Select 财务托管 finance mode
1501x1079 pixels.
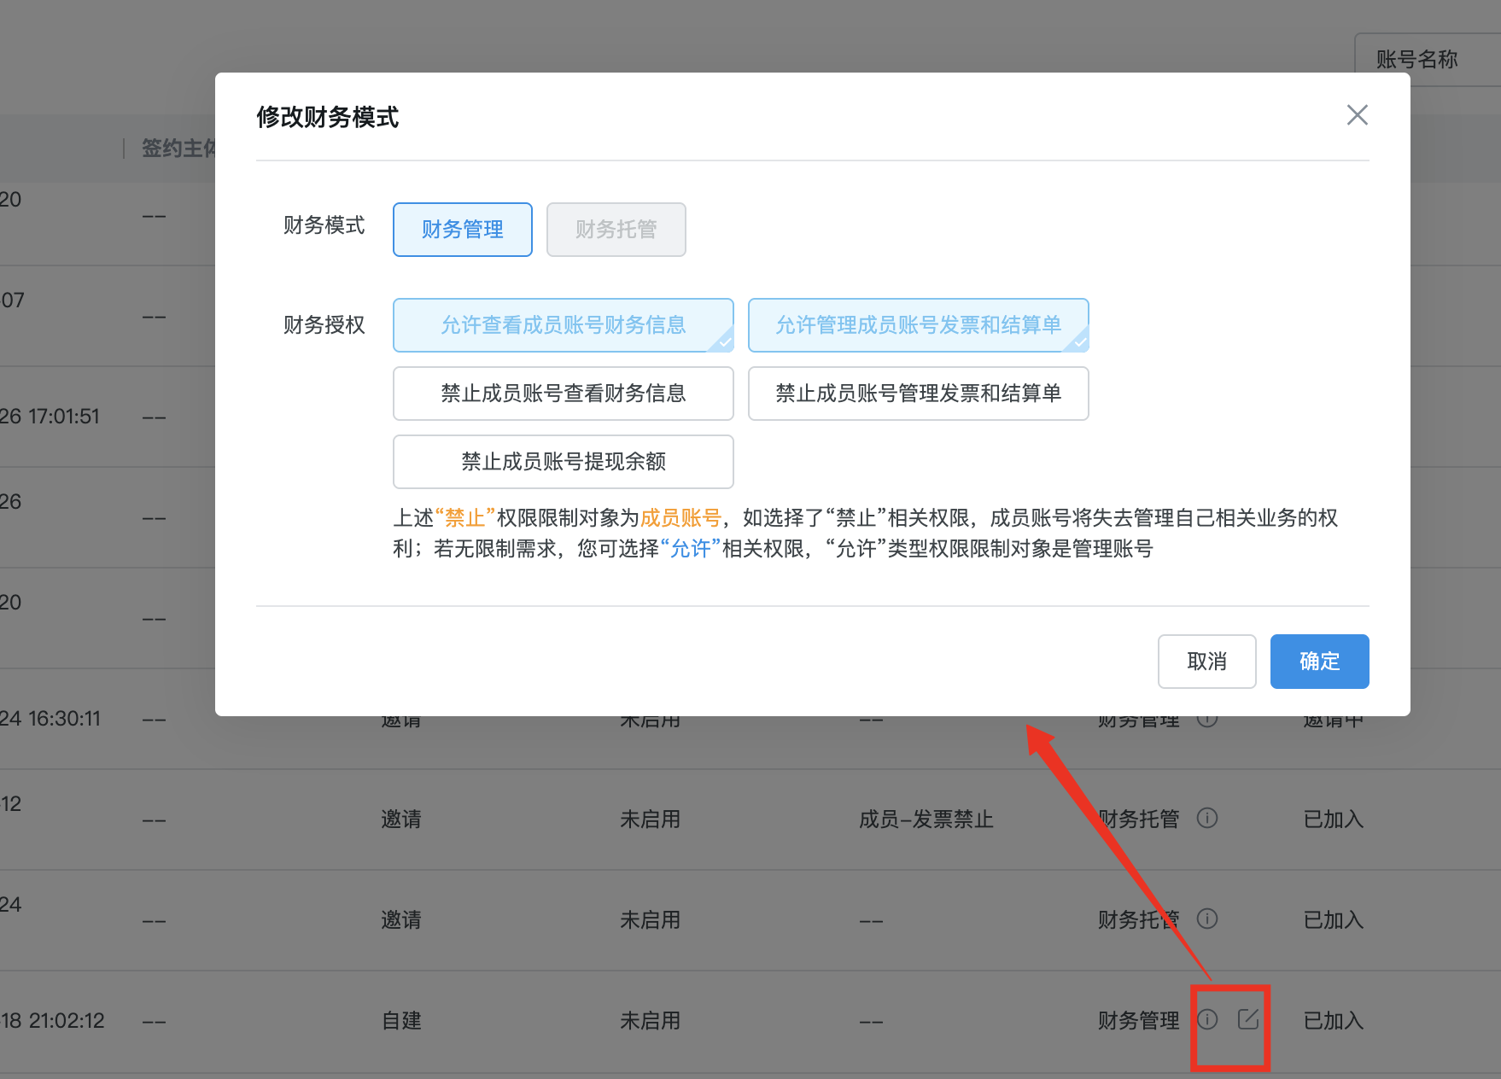tap(616, 230)
